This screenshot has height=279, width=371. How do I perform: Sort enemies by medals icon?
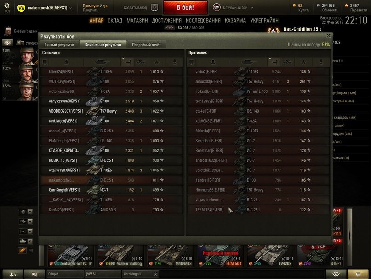tap(321, 62)
